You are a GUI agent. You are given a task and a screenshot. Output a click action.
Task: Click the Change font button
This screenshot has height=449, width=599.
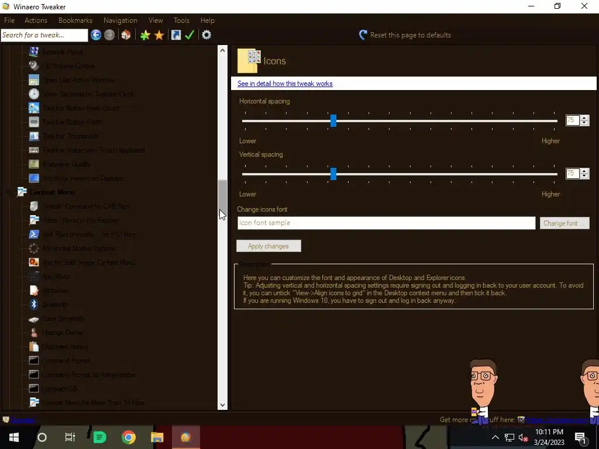click(564, 223)
